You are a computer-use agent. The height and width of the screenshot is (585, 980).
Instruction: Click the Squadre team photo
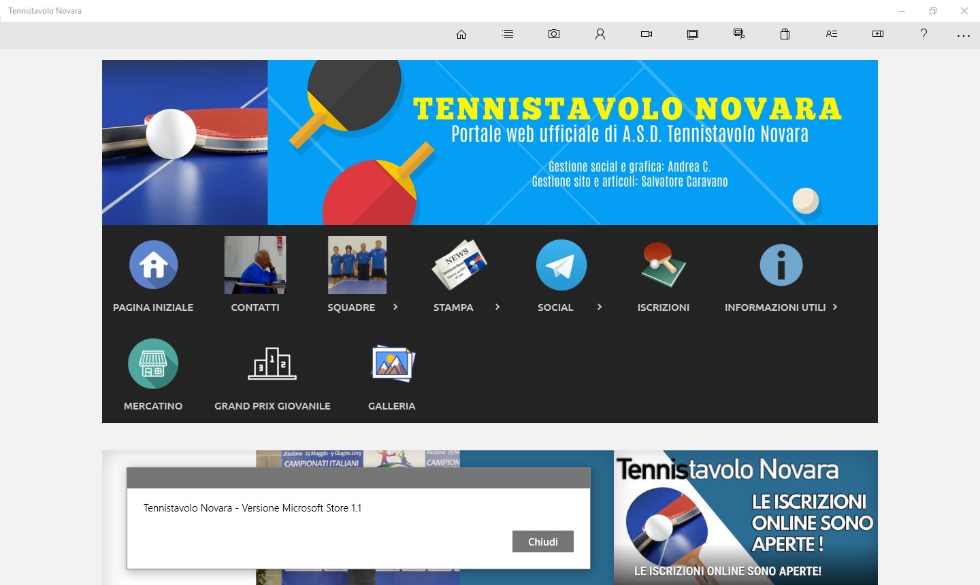coord(357,265)
